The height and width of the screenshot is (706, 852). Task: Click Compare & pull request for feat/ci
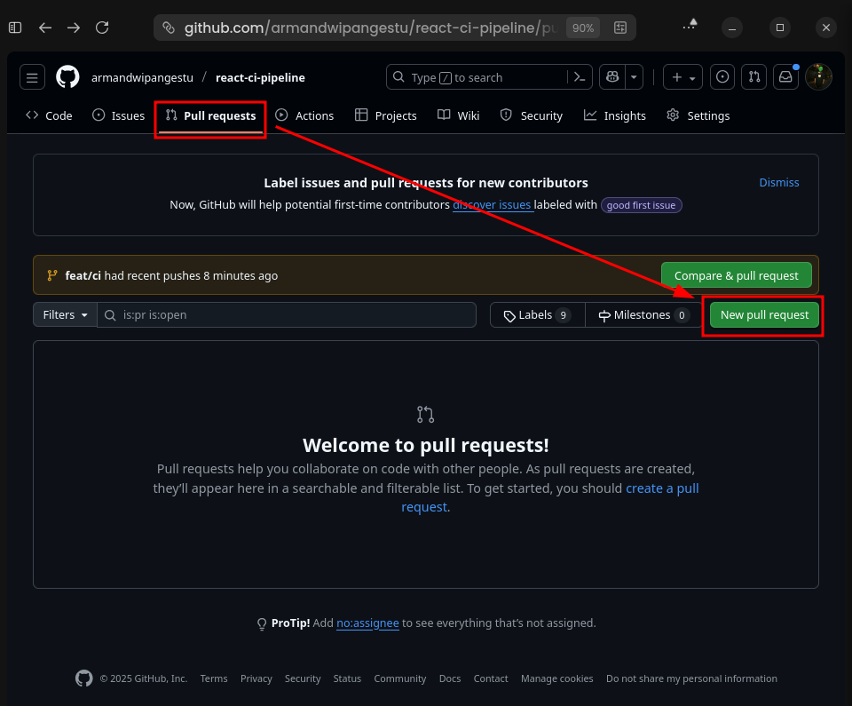tap(736, 275)
